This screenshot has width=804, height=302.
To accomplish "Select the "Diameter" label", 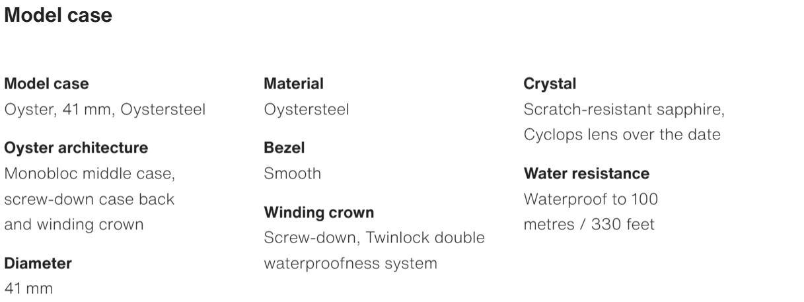I will click(38, 263).
